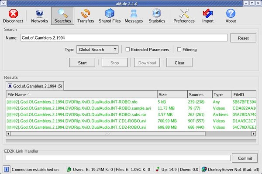Click the Import toolbar icon
This screenshot has height=174, width=262.
point(208,16)
